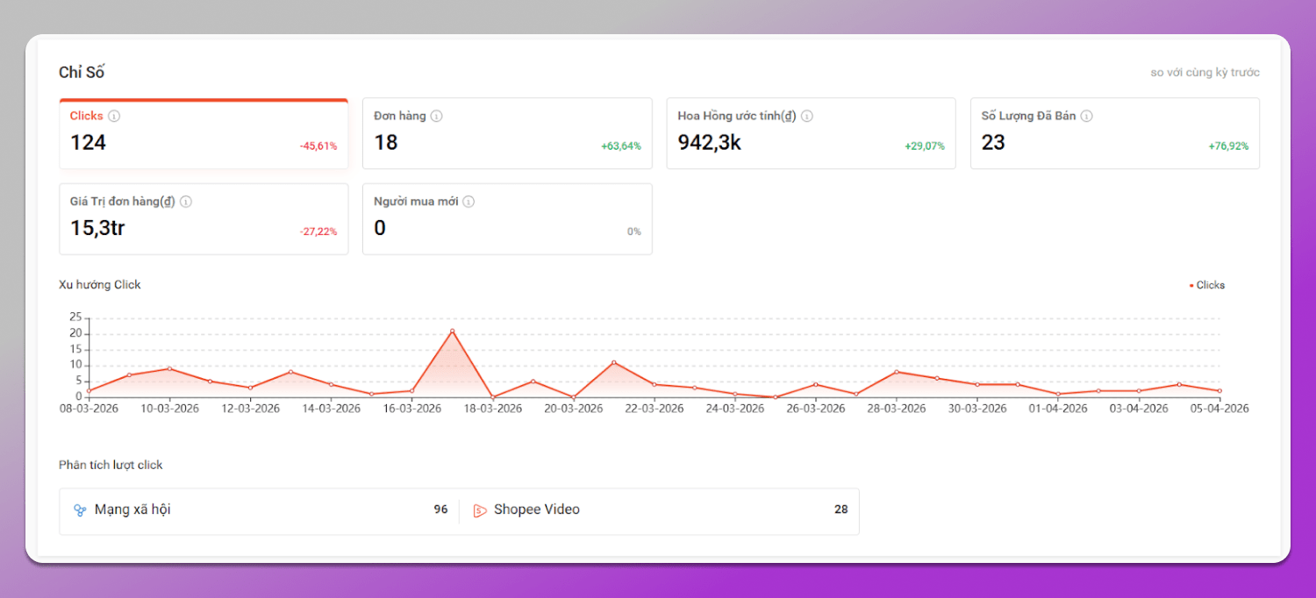Click the last data point at 05-04-2026
Screen dimensions: 1316x598
point(1219,391)
